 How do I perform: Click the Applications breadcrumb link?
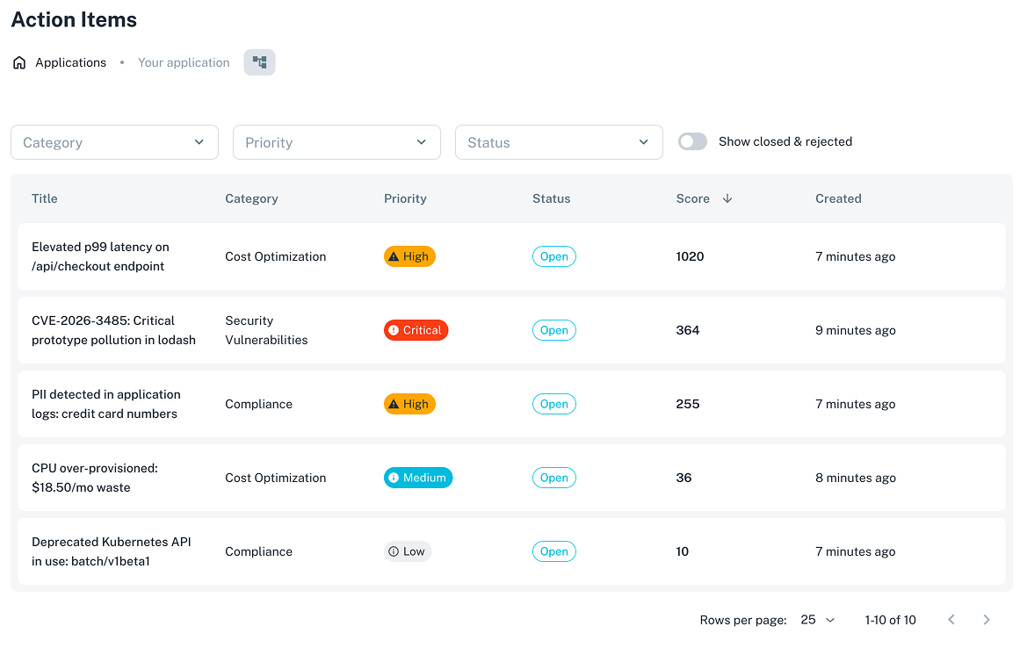click(70, 62)
